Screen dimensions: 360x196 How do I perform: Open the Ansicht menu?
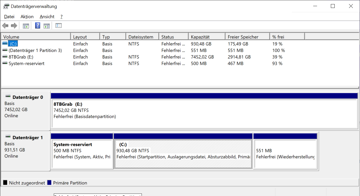point(47,17)
